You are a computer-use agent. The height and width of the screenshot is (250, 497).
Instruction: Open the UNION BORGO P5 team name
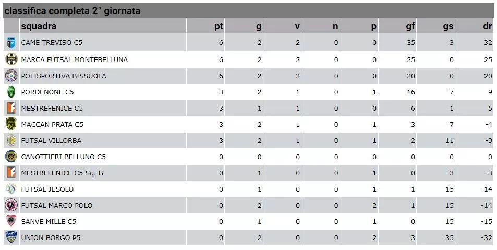pyautogui.click(x=51, y=237)
